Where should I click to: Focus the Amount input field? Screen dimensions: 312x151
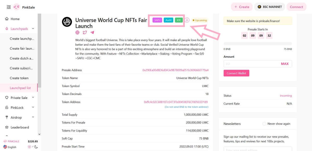point(258,64)
